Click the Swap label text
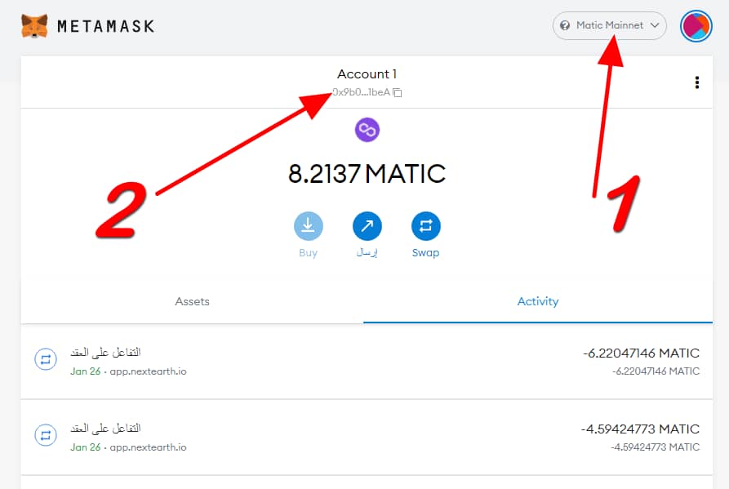This screenshot has height=489, width=729. [x=426, y=253]
